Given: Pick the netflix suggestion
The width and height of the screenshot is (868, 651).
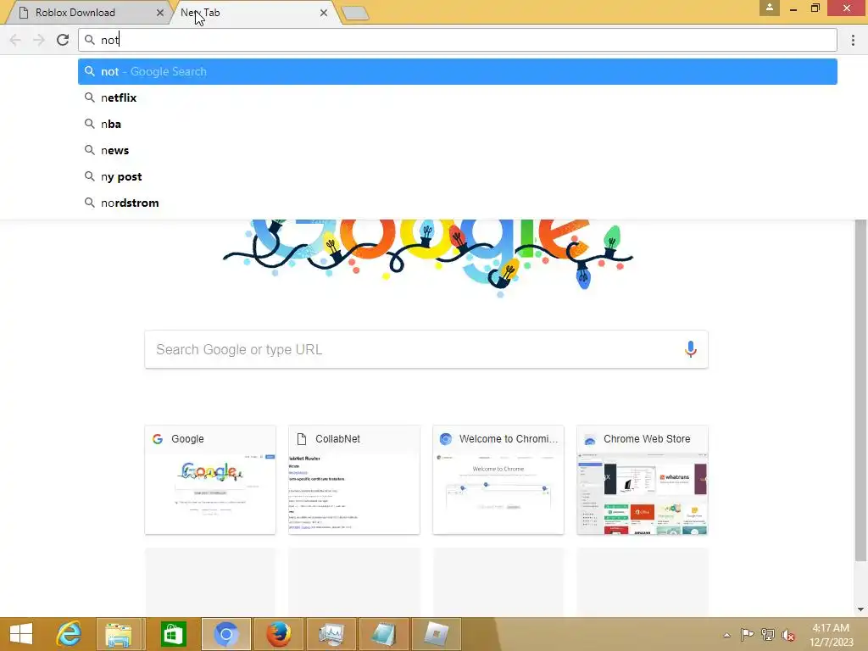Looking at the screenshot, I should pyautogui.click(x=457, y=98).
